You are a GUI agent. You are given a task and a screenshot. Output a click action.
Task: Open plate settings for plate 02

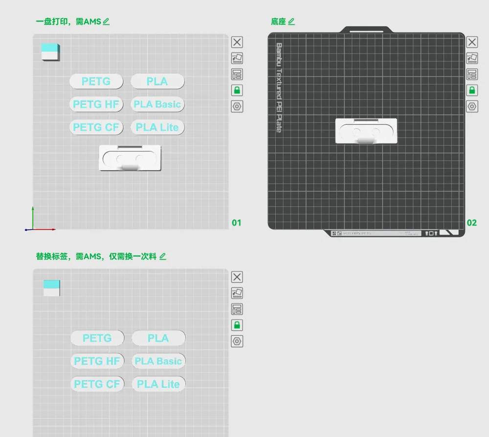point(472,107)
